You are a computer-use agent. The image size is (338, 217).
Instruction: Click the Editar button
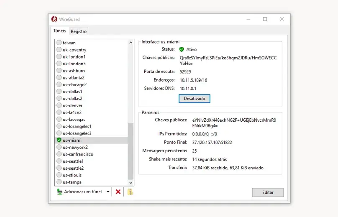point(268,192)
